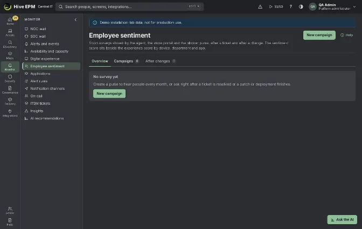Open Availability and capacity
362x229 pixels.
[x=51, y=51]
